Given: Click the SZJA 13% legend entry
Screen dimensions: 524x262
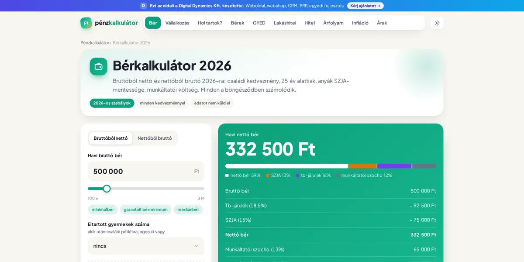Looking at the screenshot, I should (x=278, y=176).
